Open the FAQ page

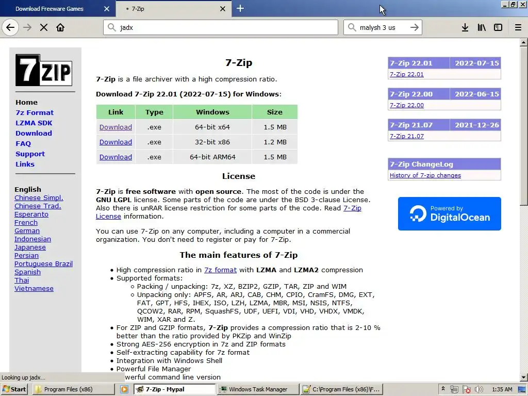pos(23,143)
